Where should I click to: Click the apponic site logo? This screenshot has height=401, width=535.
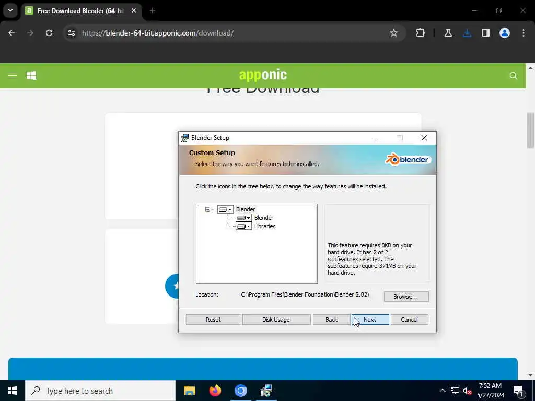[x=263, y=75]
